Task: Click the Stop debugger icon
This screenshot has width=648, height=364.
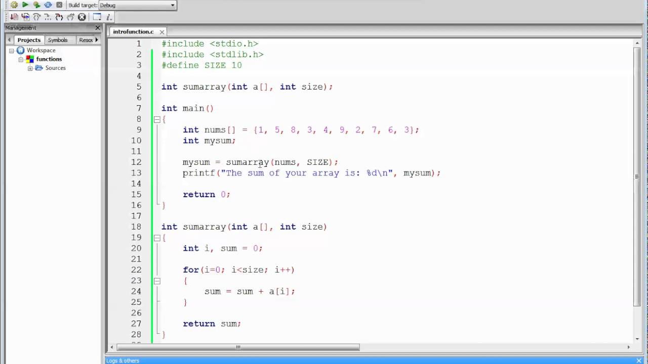Action: pos(82,17)
